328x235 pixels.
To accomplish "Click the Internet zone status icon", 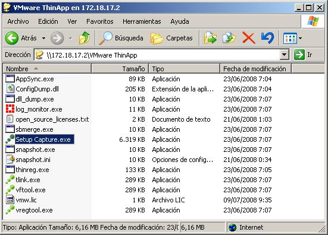I will tap(232, 227).
